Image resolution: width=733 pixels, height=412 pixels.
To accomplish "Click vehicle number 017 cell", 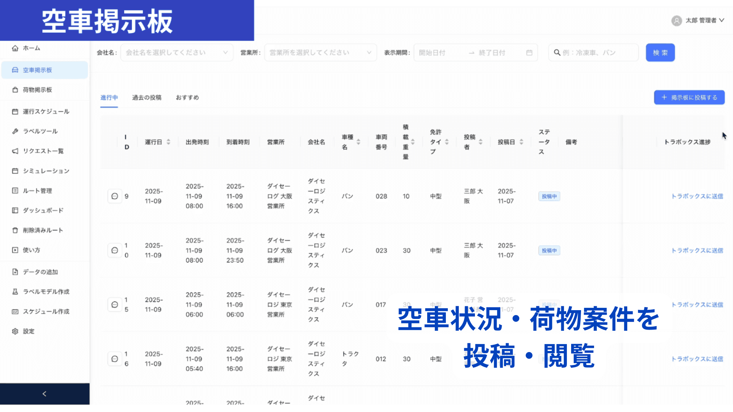I will click(381, 304).
